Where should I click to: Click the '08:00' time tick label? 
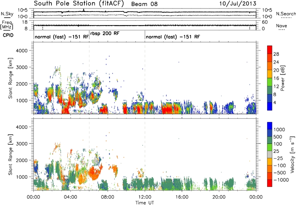coord(108,197)
